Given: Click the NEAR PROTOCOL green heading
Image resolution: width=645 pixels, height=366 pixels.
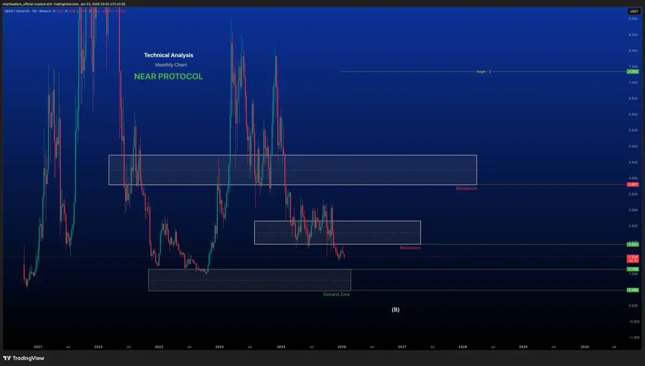Looking at the screenshot, I should pos(168,76).
